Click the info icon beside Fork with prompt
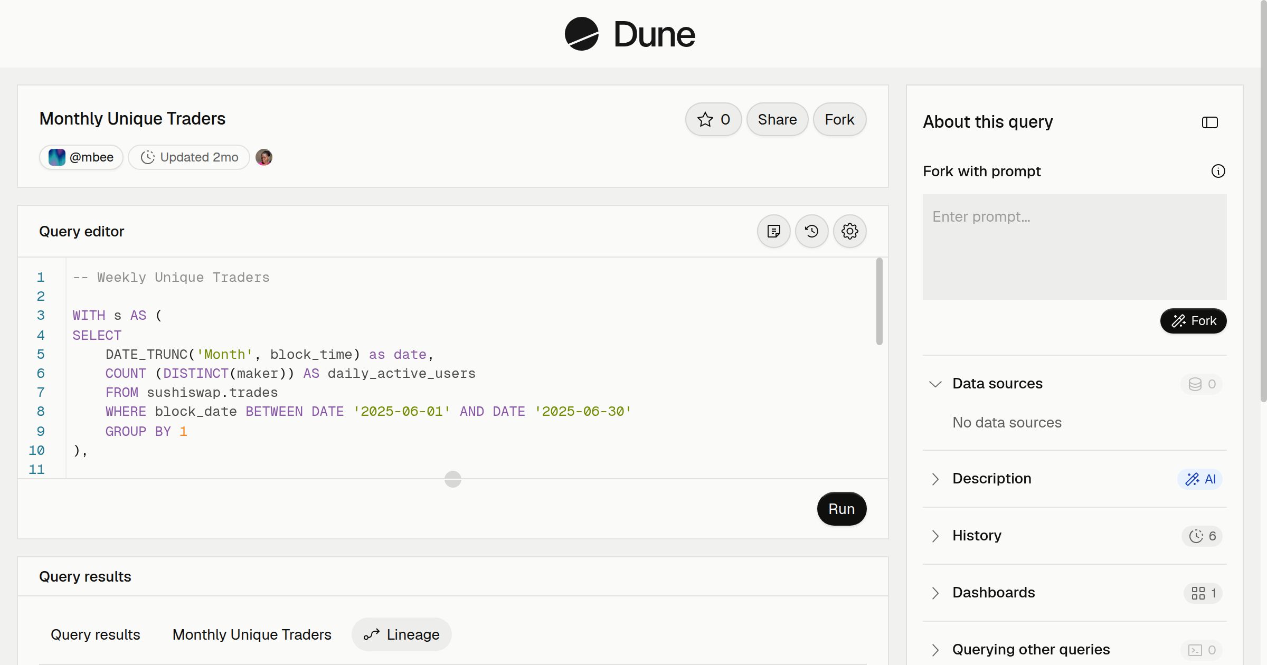This screenshot has height=665, width=1267. coord(1218,171)
